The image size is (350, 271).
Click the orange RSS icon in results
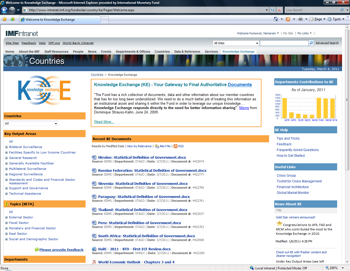pos(176,146)
